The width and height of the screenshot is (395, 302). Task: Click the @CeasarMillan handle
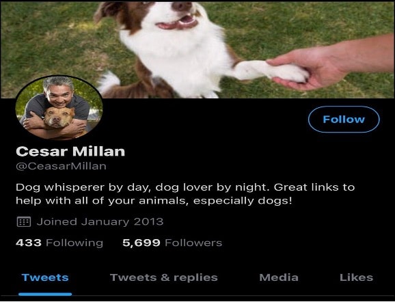[61, 166]
